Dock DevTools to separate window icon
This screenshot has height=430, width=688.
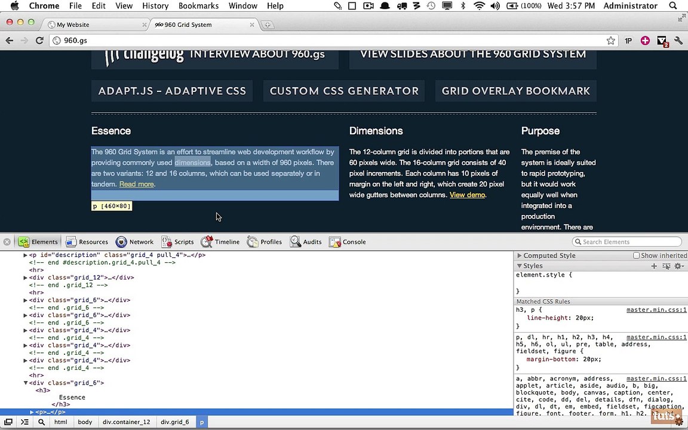[x=8, y=422]
